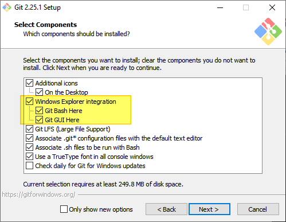Viewport: 286px width, 222px height.
Task: Select the Windows Explorer integration label
Action: [76, 102]
